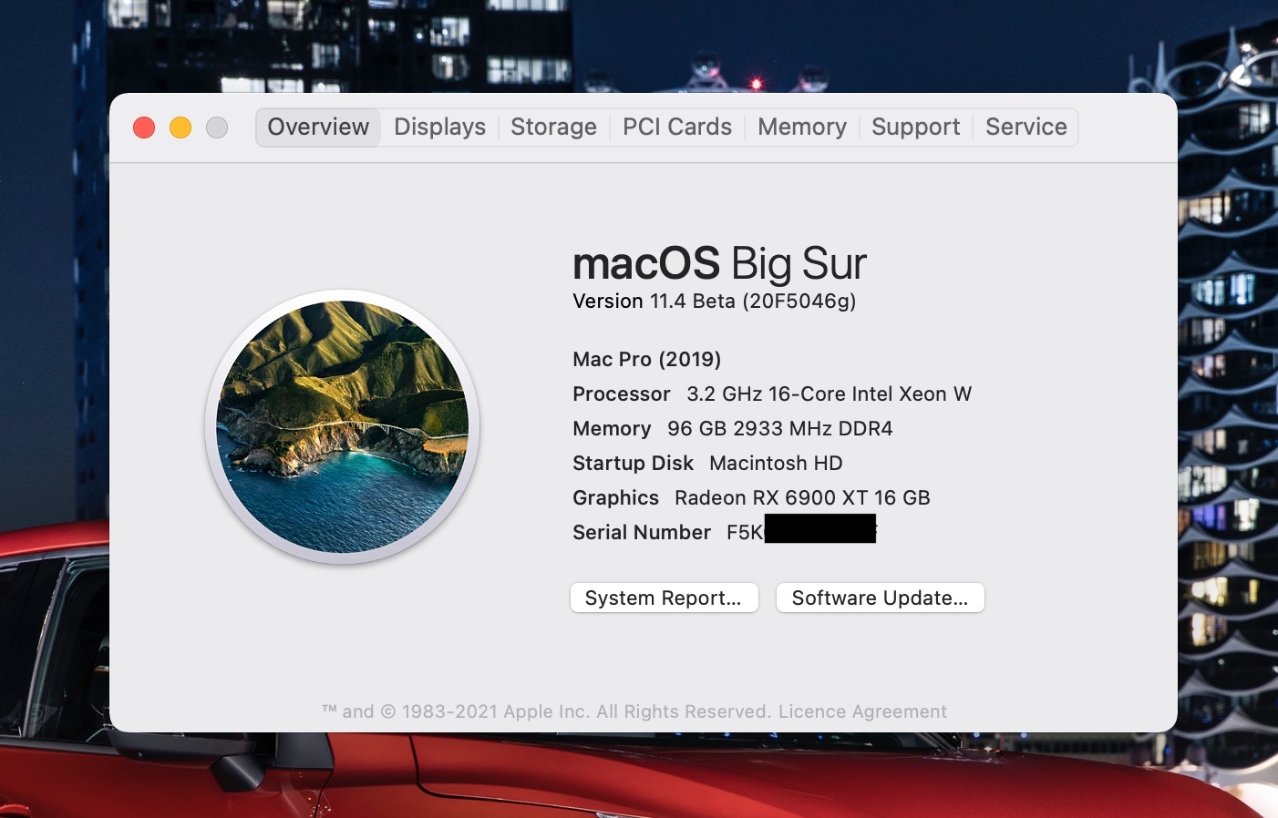Select the Storage tab
The image size is (1278, 818).
point(553,127)
